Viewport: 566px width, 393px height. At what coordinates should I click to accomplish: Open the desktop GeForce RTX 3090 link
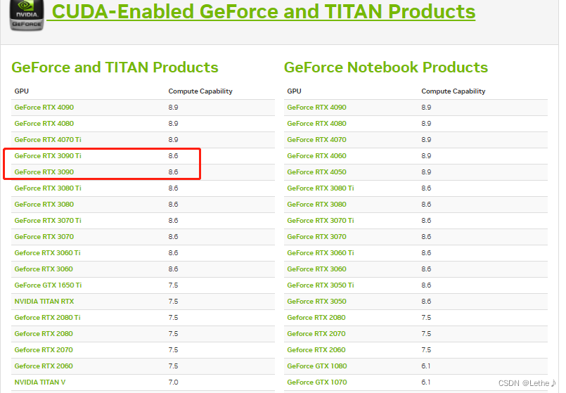[x=44, y=172]
